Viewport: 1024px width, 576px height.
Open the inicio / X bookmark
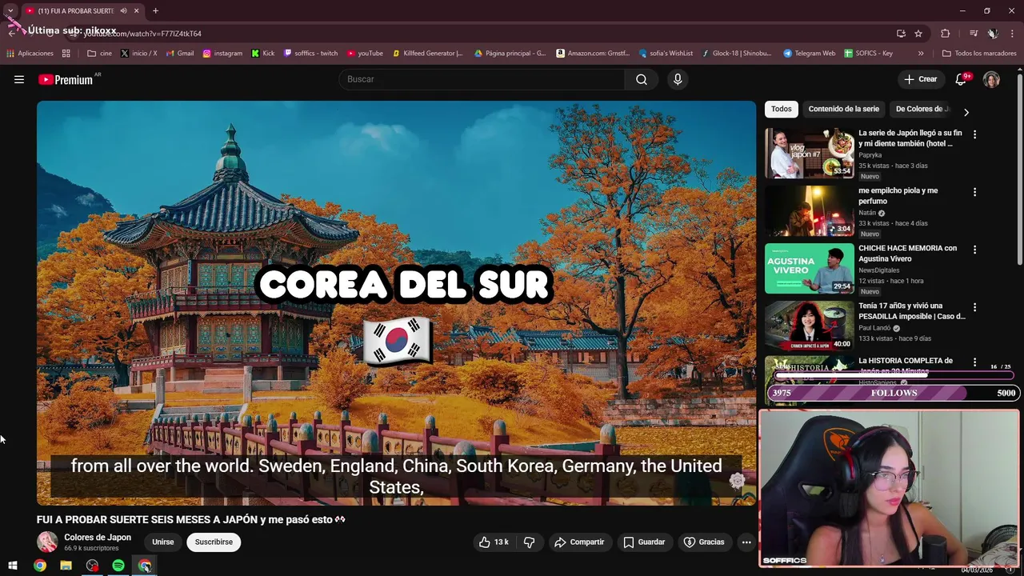coord(139,54)
